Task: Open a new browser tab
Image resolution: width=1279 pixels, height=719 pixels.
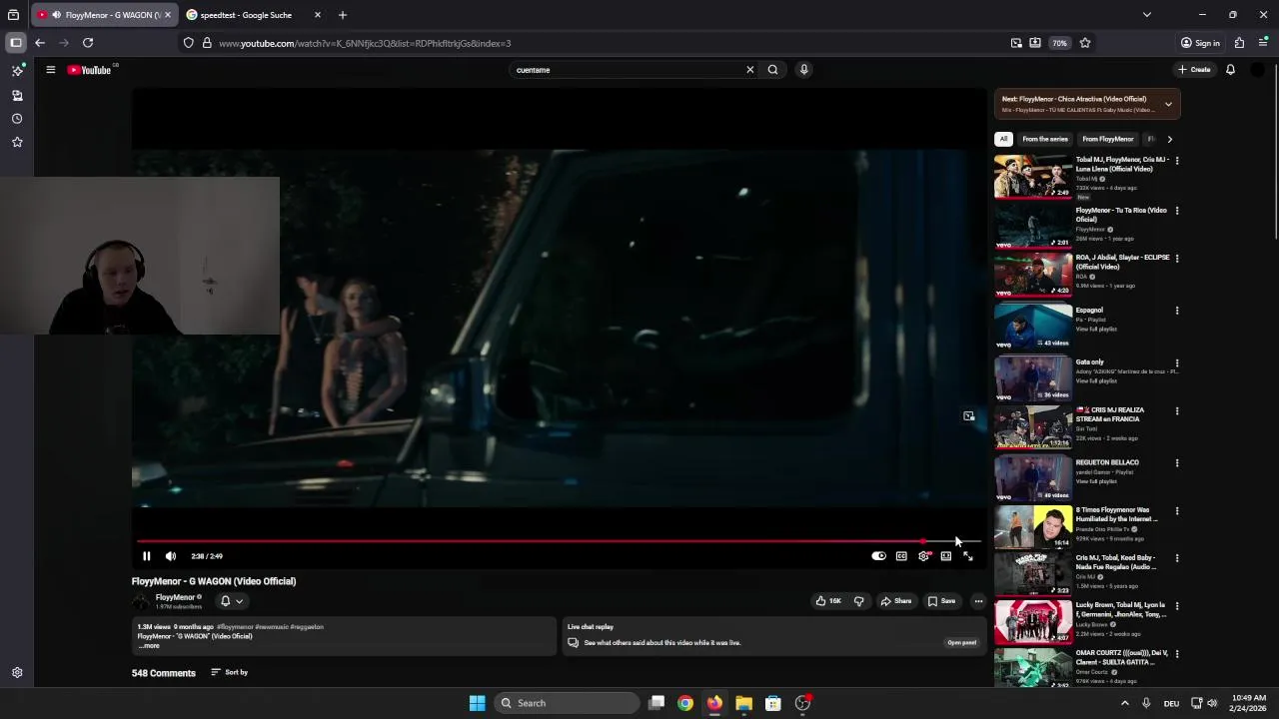Action: tap(343, 15)
